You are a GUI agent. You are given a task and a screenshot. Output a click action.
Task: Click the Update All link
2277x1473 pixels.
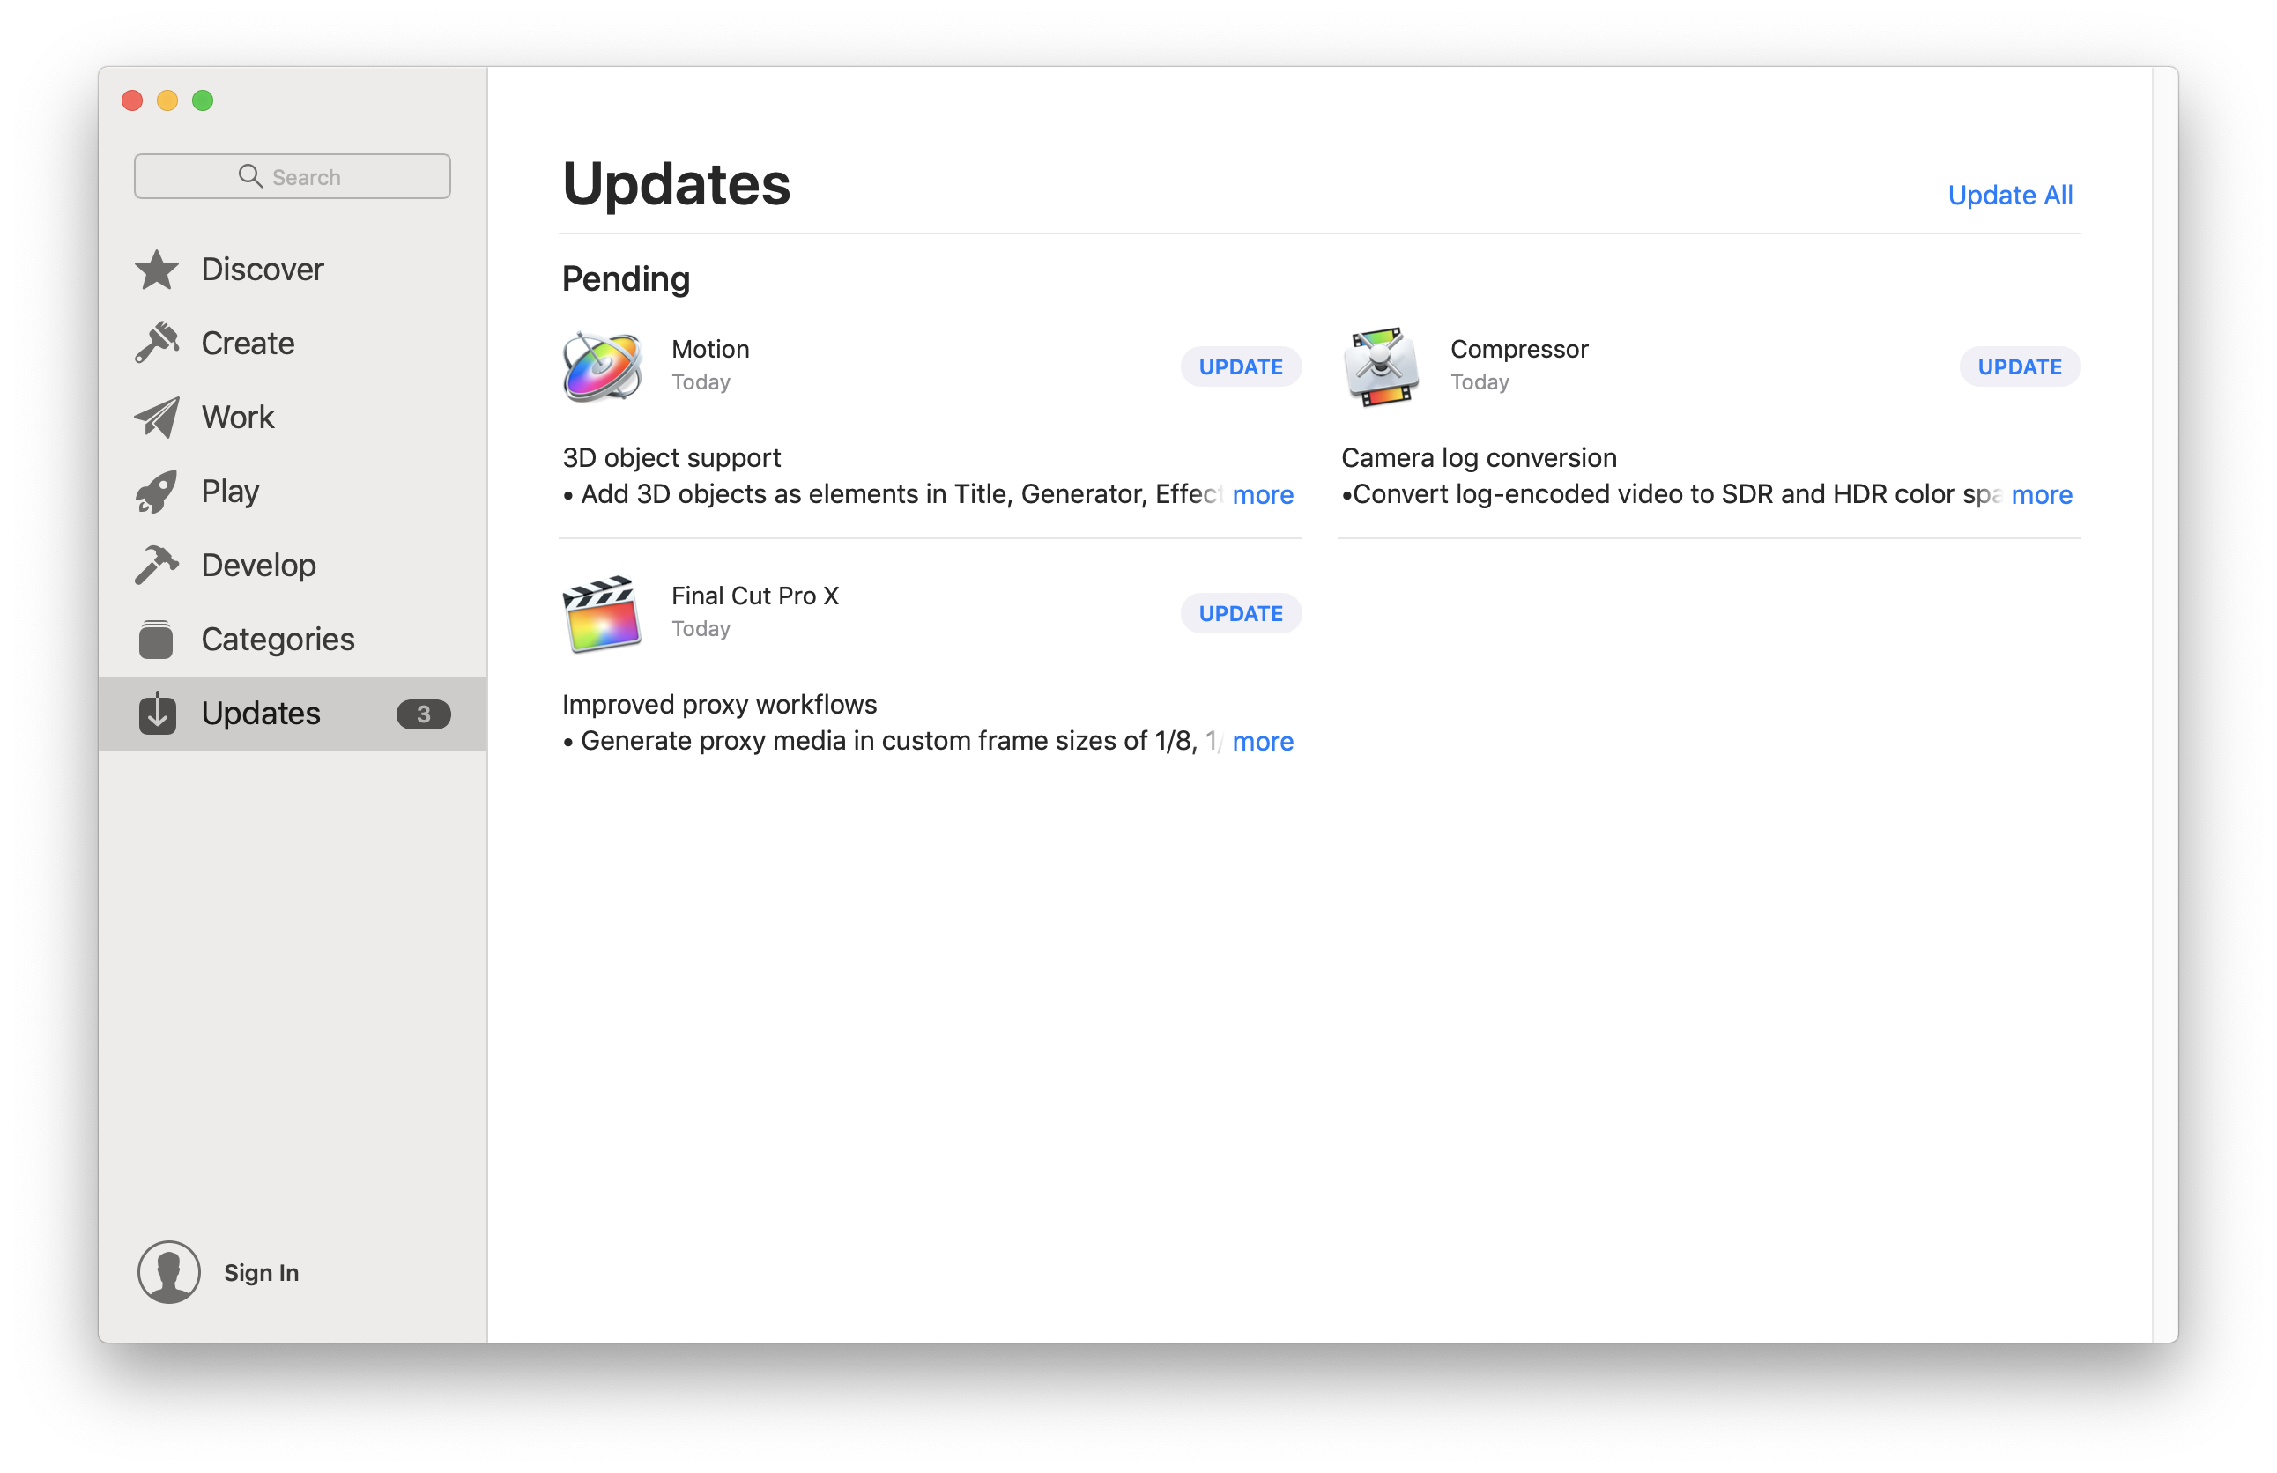click(2009, 195)
